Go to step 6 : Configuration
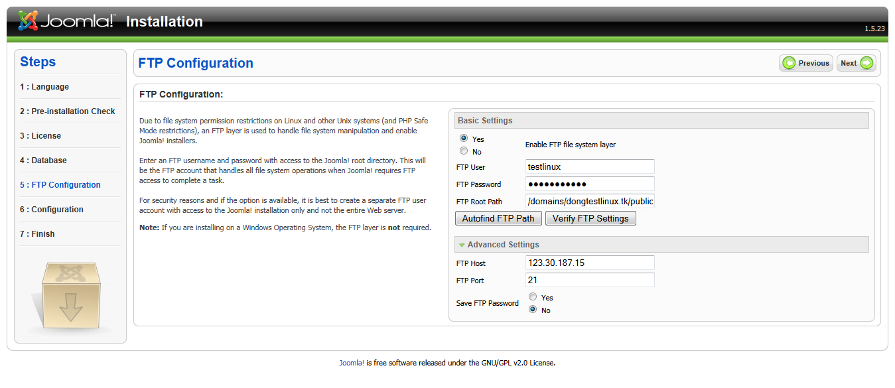 [x=52, y=210]
